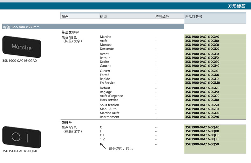
Task: Click the 标识 column header
Action: tap(103, 17)
